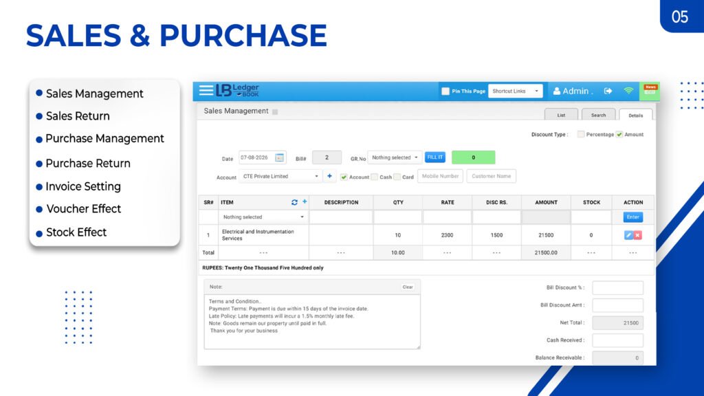The height and width of the screenshot is (396, 704).
Task: Refresh the item list icon
Action: click(294, 203)
